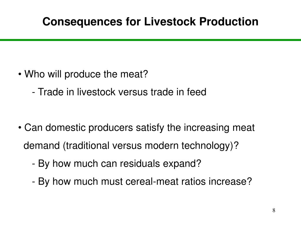
Task: Click the slide number 8
Action: point(274,210)
